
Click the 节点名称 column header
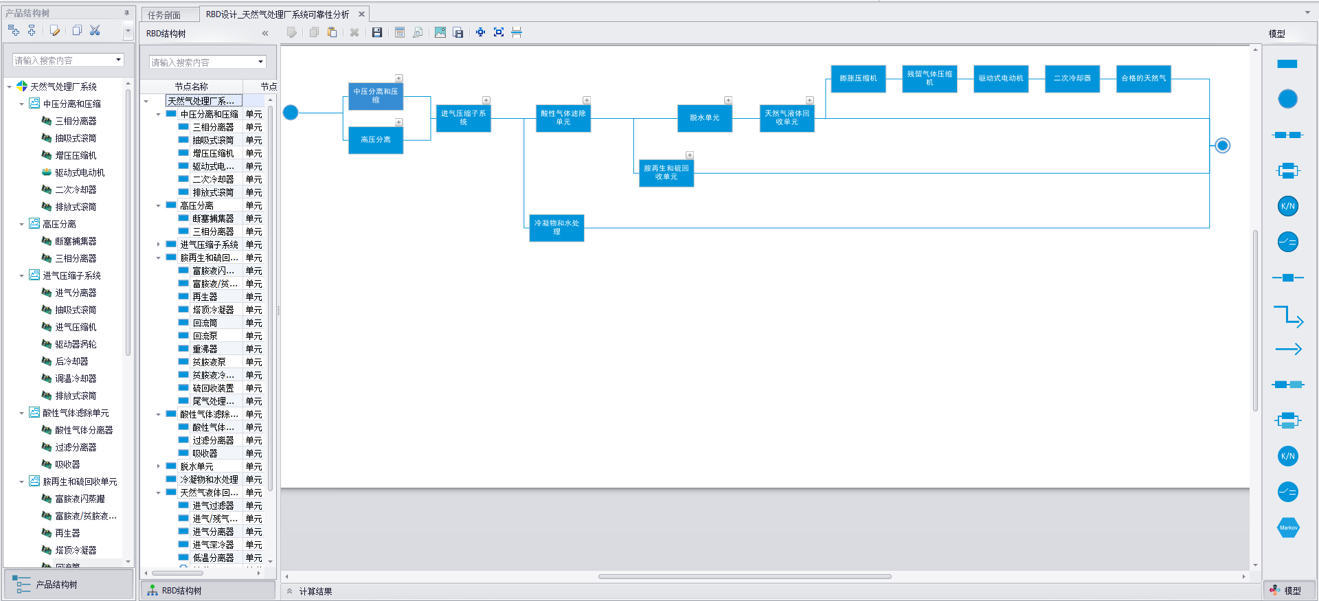[x=192, y=87]
